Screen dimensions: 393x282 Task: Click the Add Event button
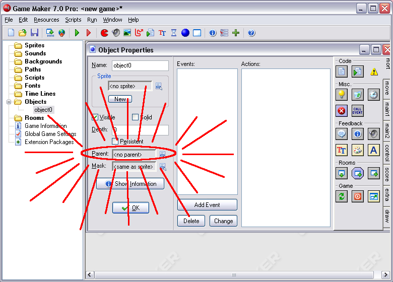[x=207, y=205]
